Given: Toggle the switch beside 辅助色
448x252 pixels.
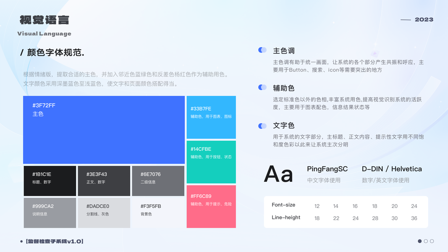Looking at the screenshot, I should (262, 87).
